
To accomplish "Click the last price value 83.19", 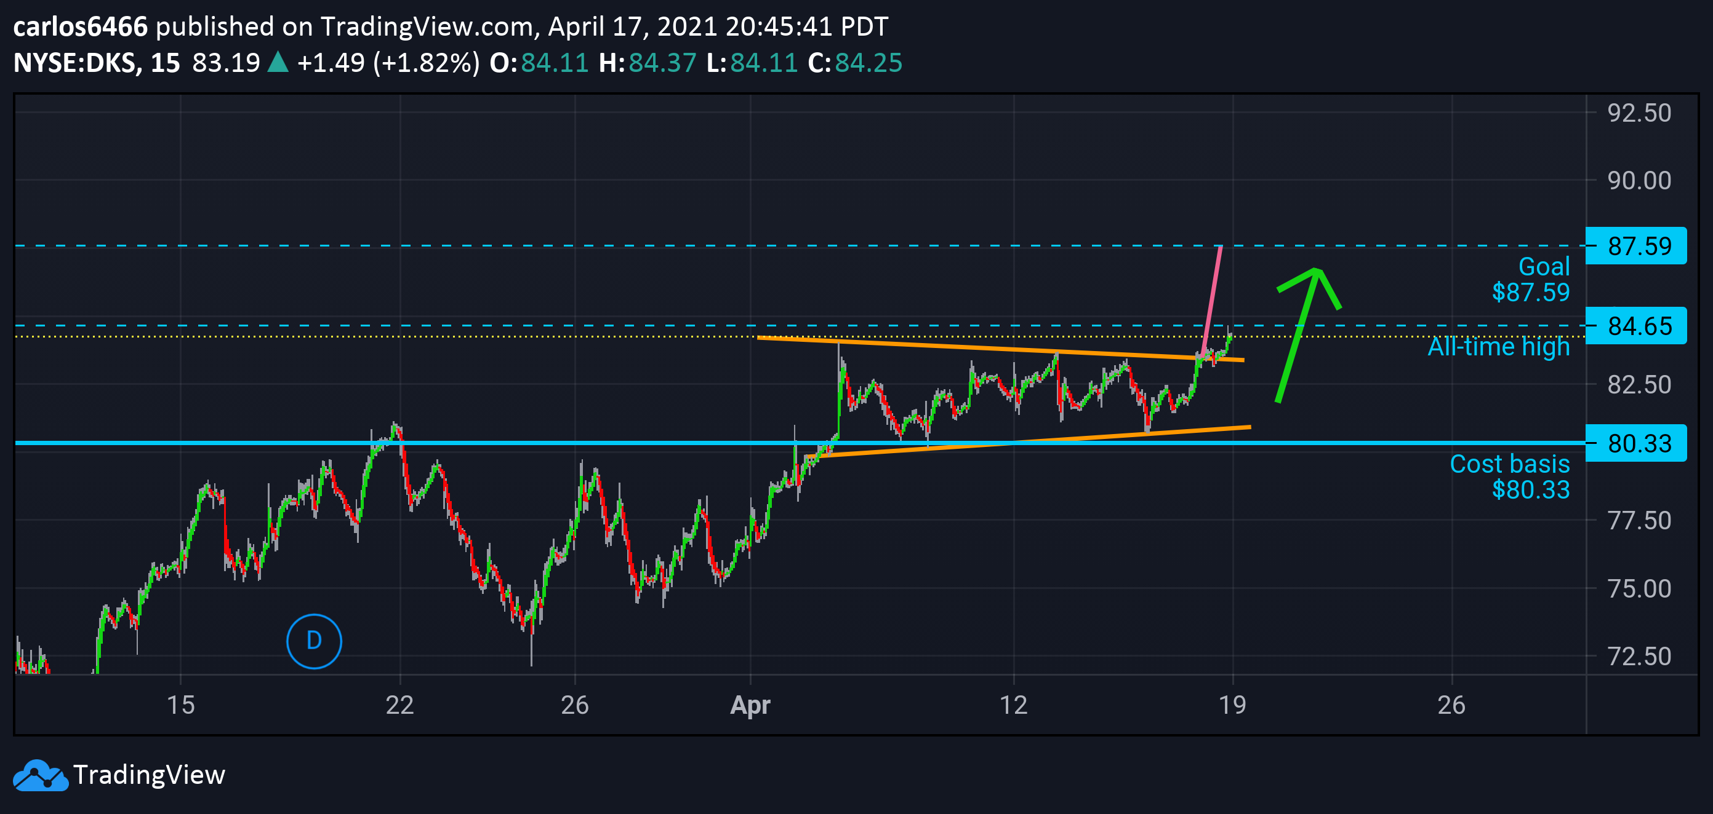I will point(226,63).
